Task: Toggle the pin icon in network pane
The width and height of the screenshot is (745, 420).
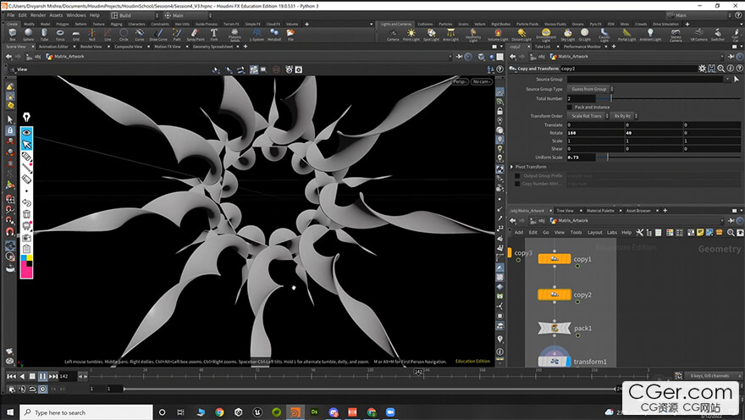Action: click(x=731, y=220)
